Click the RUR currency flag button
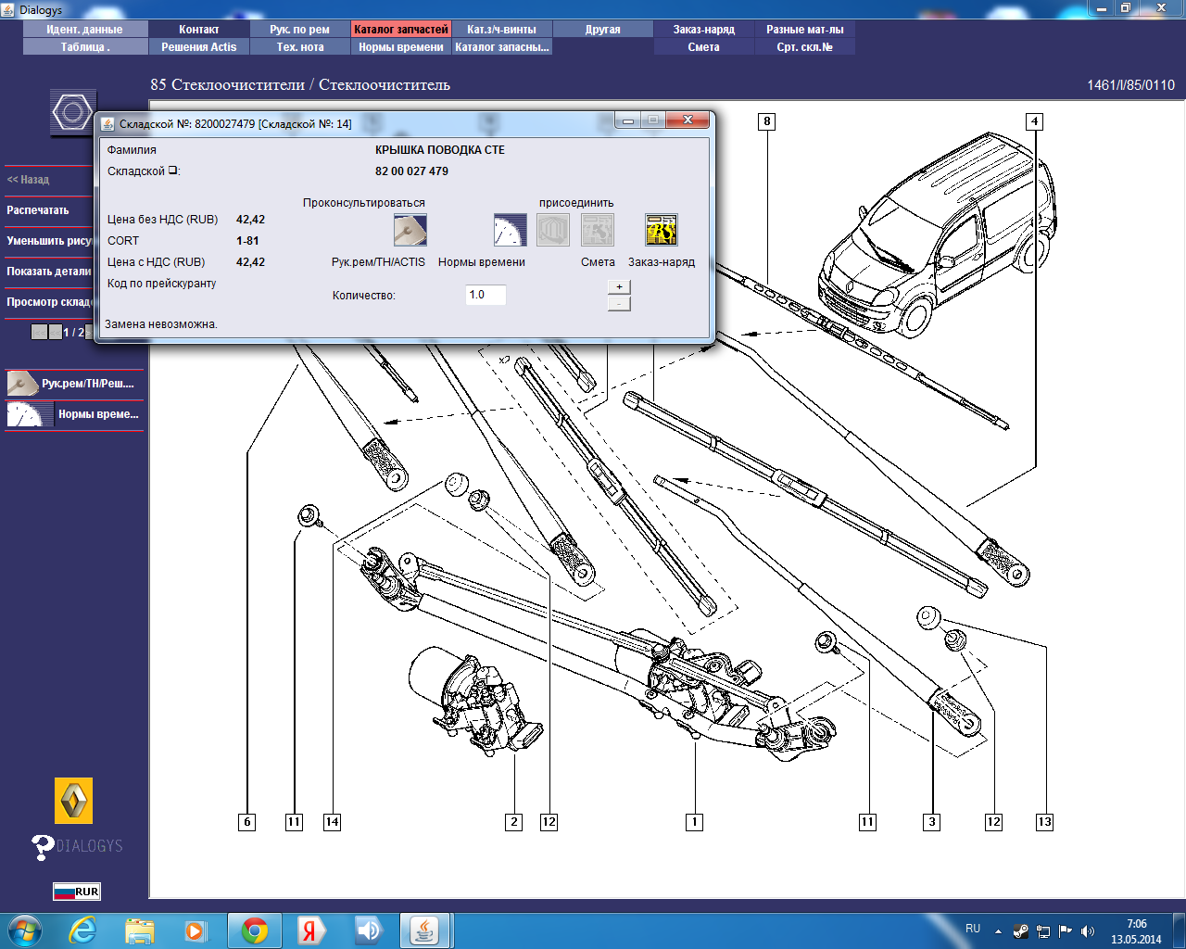The image size is (1186, 949). 77,892
